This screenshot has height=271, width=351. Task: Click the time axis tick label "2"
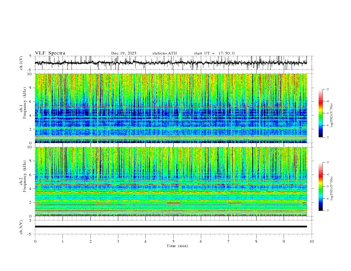pyautogui.click(x=90, y=241)
